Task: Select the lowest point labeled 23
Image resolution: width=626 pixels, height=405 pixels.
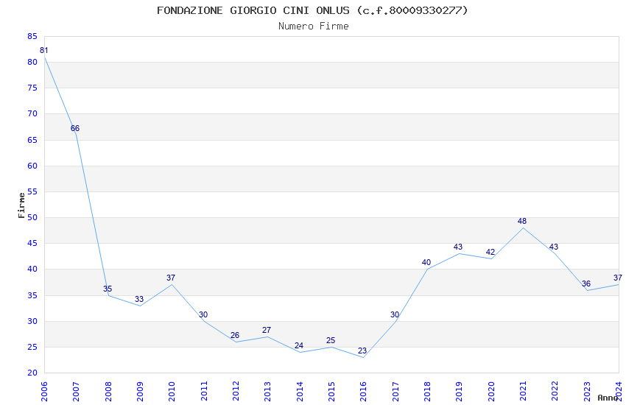Action: (x=362, y=351)
